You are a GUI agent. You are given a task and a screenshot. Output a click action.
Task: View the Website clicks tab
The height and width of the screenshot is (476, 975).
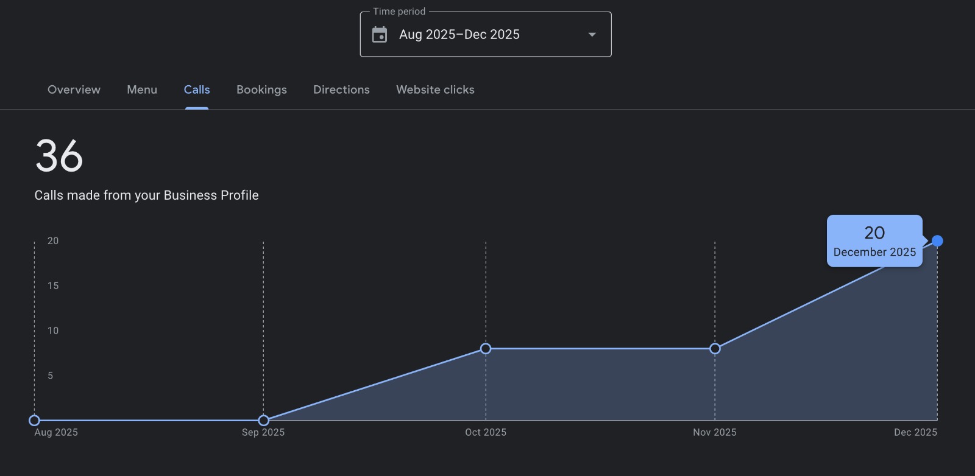[435, 89]
